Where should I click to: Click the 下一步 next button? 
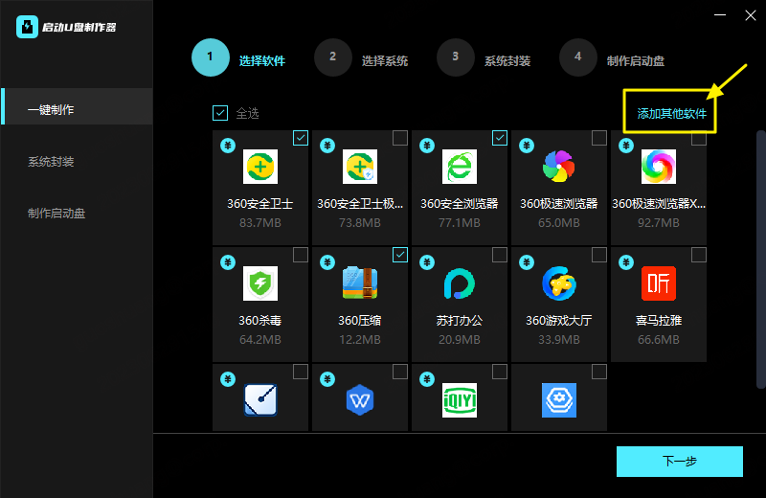coord(680,462)
